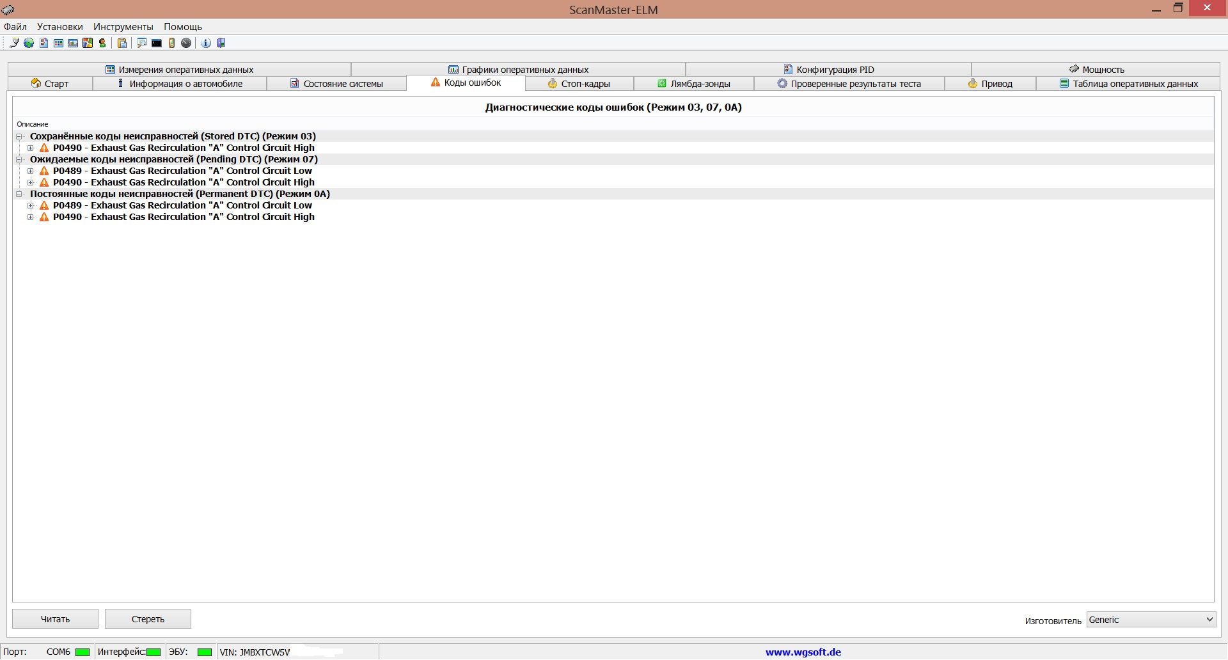
Task: Click warning icon of Permanent P0489 row
Action: 44,205
